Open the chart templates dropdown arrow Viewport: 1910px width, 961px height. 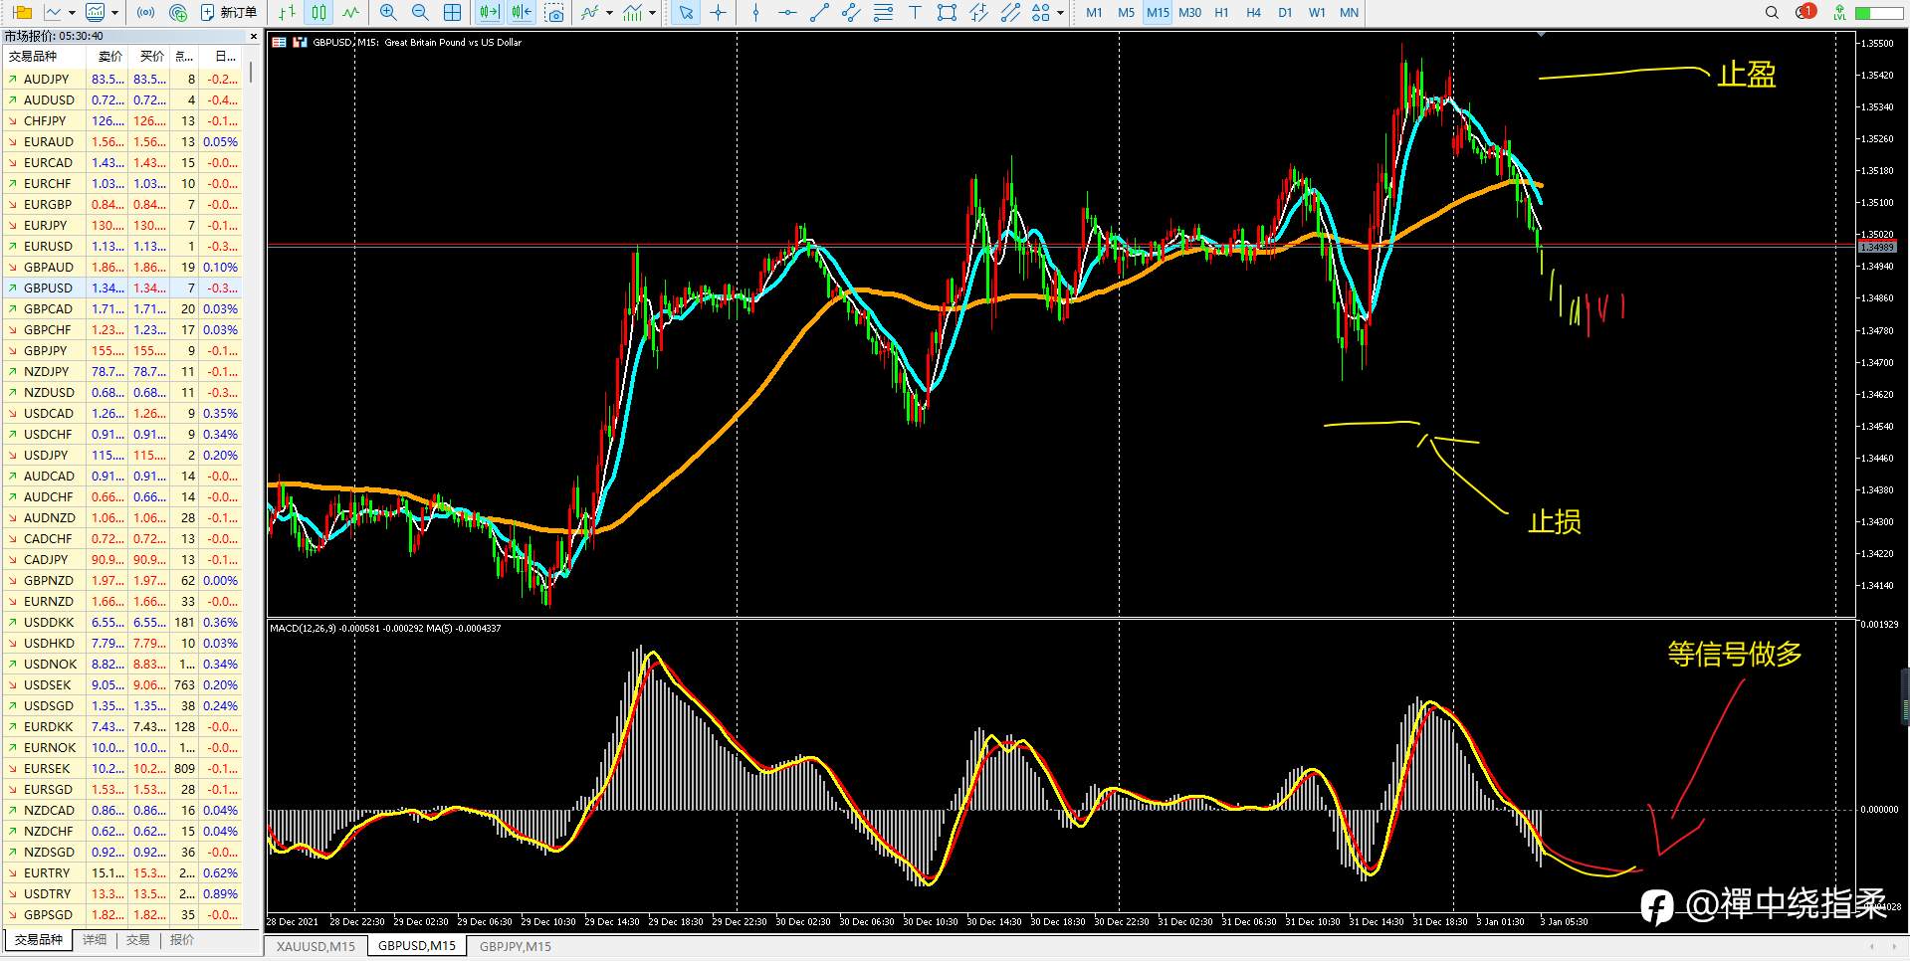[x=652, y=13]
